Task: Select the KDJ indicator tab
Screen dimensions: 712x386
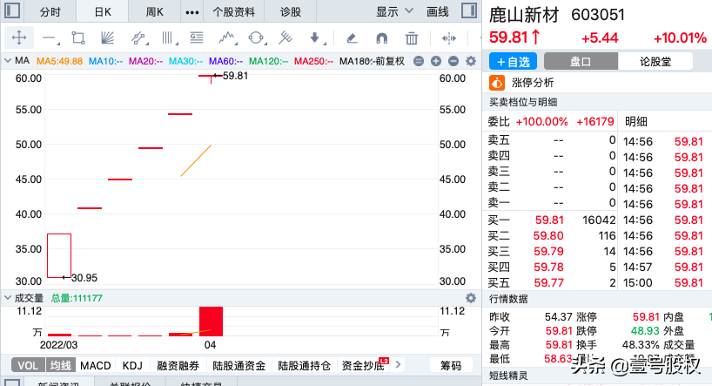Action: [132, 366]
